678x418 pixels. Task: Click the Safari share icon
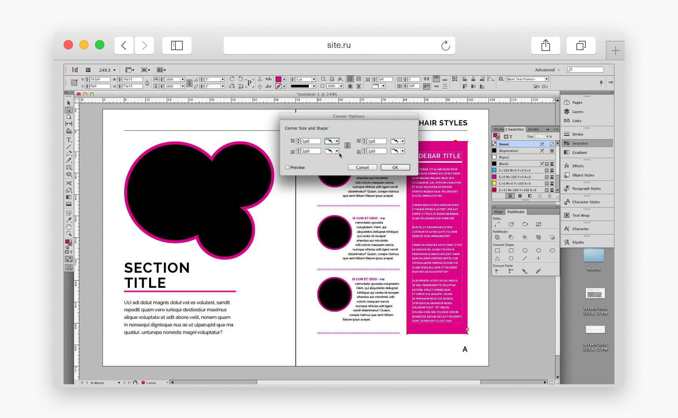545,45
